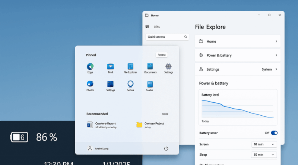The width and height of the screenshot is (298, 165).
Task: Click the boat-shaped icon beside the filter icon
Action: 157,27
